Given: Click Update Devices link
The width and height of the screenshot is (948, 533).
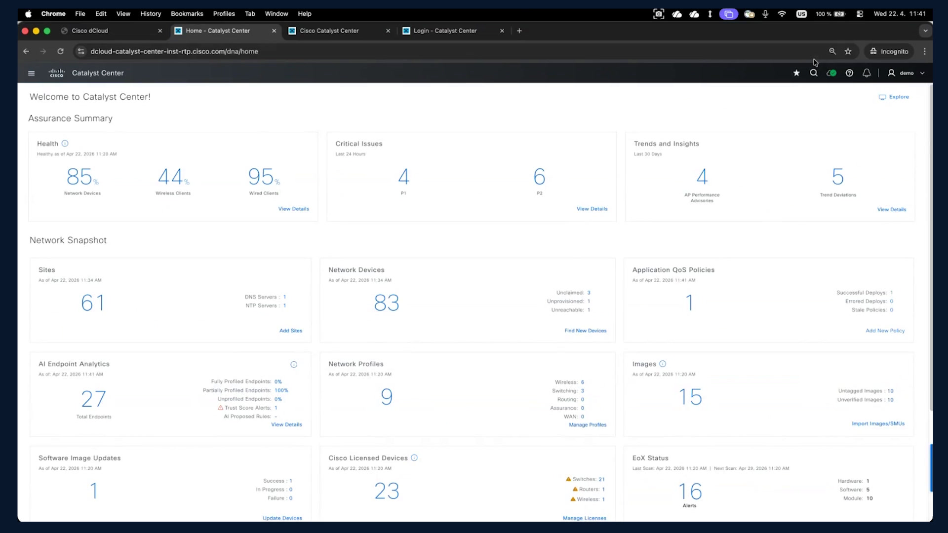Looking at the screenshot, I should [x=282, y=518].
